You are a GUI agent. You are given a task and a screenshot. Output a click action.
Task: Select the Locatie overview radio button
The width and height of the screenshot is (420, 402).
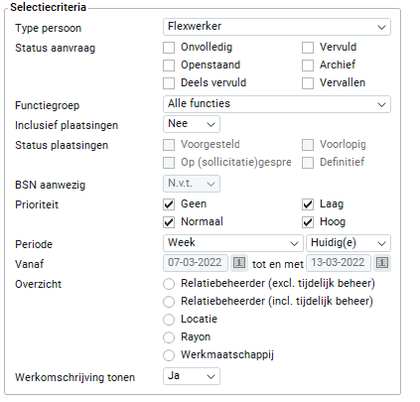(169, 320)
